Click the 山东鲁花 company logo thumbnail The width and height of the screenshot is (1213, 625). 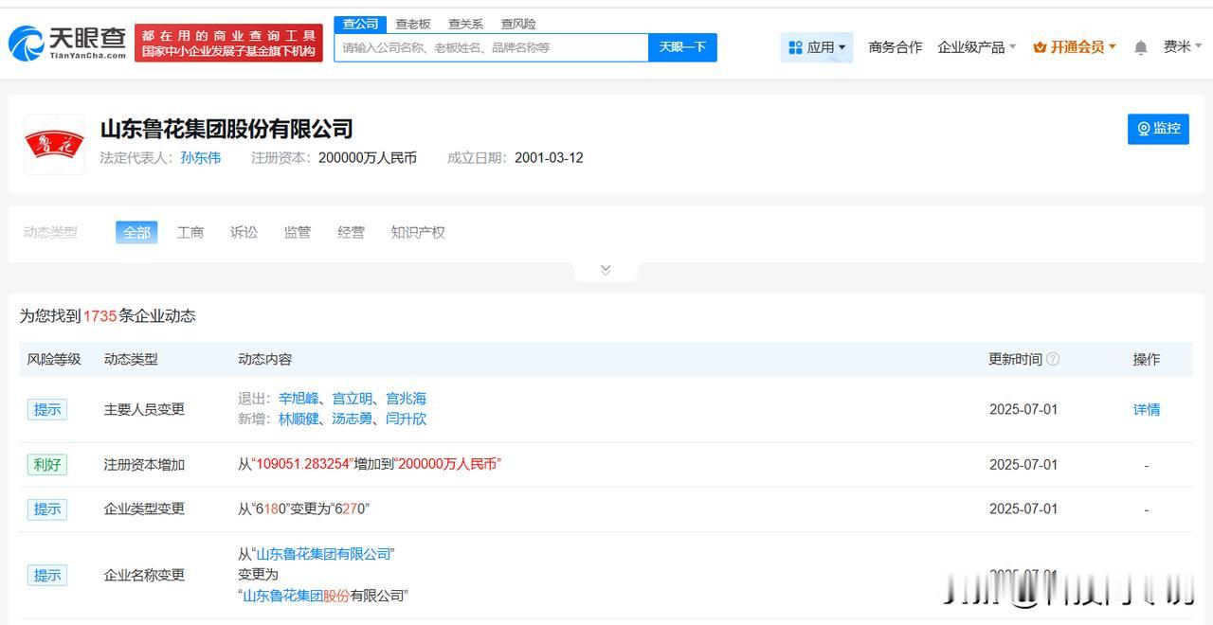54,144
